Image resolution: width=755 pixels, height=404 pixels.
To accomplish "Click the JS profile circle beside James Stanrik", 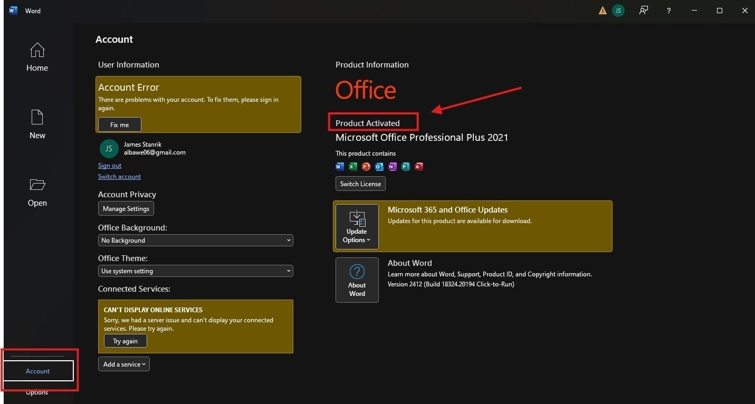I will pos(109,149).
